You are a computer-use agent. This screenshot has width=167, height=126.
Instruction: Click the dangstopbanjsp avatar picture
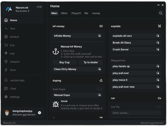[x=7, y=113]
